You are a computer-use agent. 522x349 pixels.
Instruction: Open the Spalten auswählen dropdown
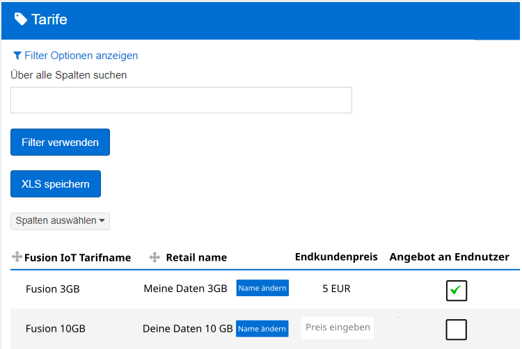[x=60, y=221]
